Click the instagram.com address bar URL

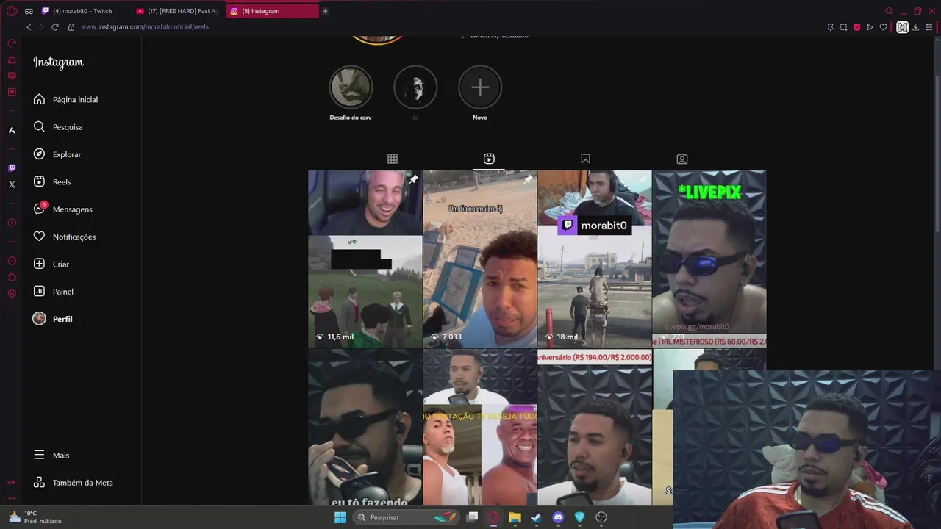tap(145, 27)
